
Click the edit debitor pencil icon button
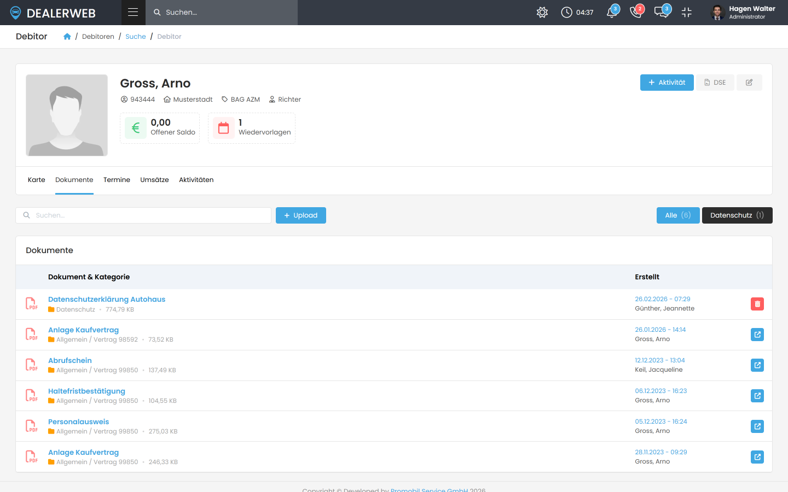tap(749, 83)
